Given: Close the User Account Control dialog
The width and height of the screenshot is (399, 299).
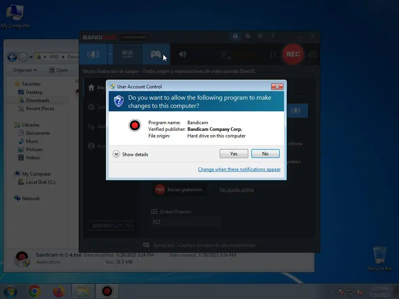Looking at the screenshot, I should [277, 87].
